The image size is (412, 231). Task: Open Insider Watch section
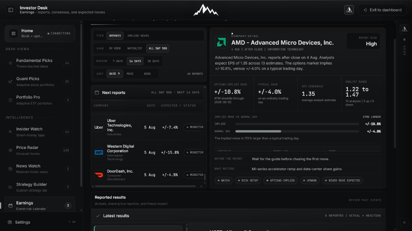40,132
